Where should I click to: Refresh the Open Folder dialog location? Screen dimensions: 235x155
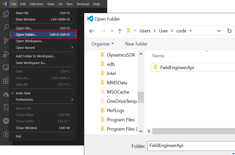(229, 31)
